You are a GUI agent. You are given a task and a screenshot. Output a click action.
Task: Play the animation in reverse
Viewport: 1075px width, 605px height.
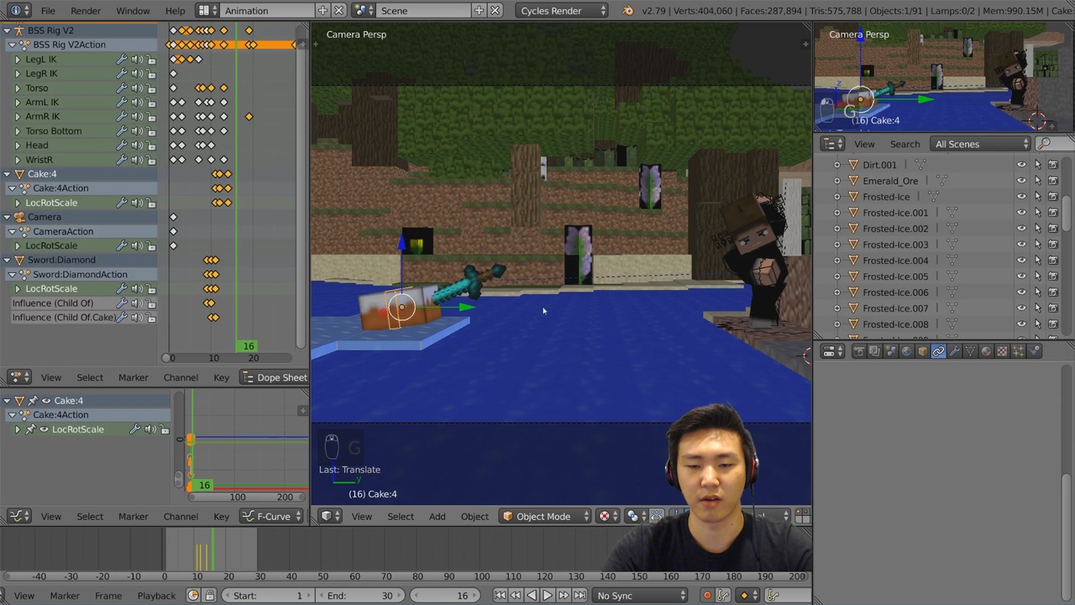[532, 596]
